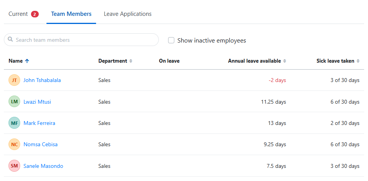Click Sales department in Mark Ferreira's row
This screenshot has height=181, width=368.
coord(104,123)
